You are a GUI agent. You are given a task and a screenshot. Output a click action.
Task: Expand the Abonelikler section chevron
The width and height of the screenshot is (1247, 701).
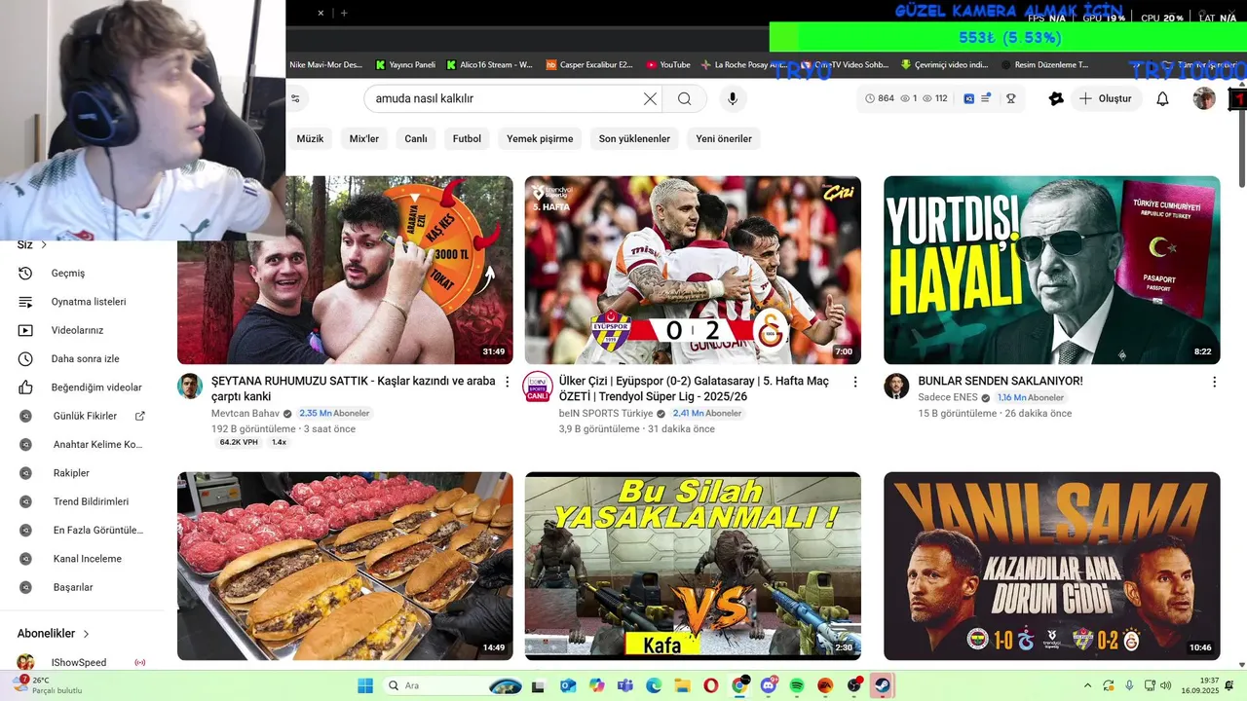86,634
